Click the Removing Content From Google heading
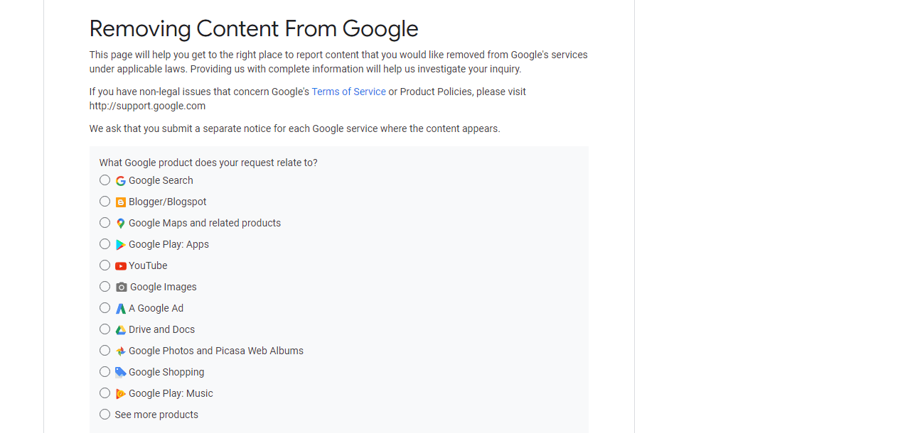 (253, 29)
